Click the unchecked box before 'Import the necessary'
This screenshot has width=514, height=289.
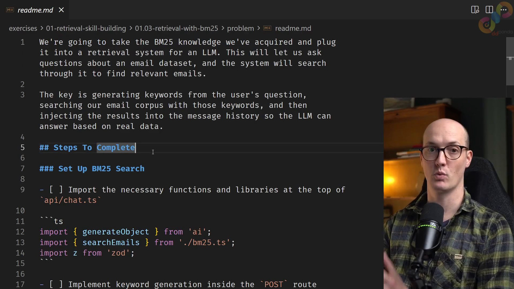click(x=56, y=190)
